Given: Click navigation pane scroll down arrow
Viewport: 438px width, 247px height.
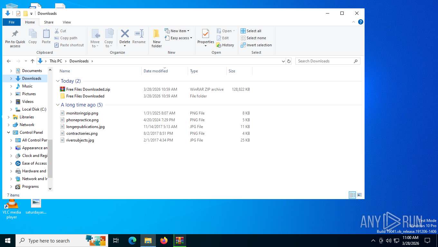Looking at the screenshot, I should pyautogui.click(x=50, y=189).
